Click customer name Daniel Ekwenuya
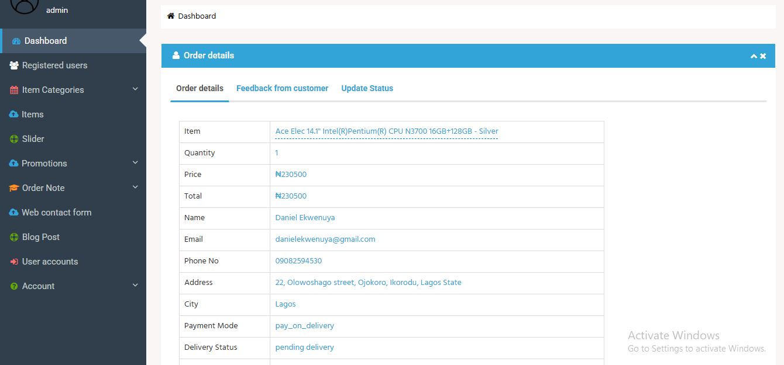 point(305,218)
